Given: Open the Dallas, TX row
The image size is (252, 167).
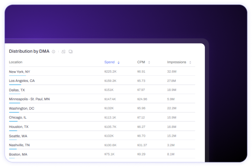Looking at the screenshot, I should 102,90.
